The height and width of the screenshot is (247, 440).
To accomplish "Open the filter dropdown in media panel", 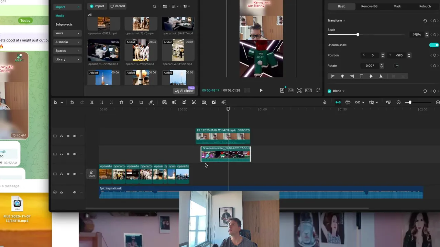I will [x=187, y=6].
